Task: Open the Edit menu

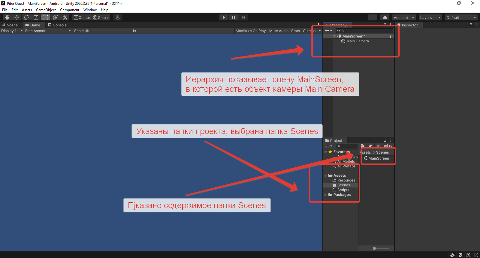Action: 15,10
